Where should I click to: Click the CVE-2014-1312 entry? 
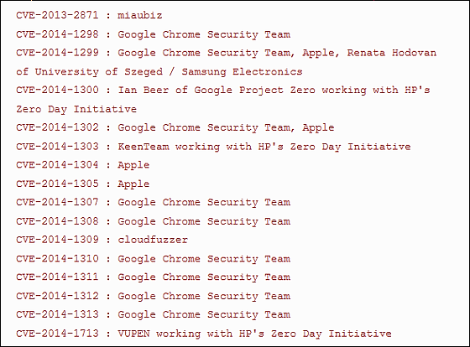(x=153, y=296)
